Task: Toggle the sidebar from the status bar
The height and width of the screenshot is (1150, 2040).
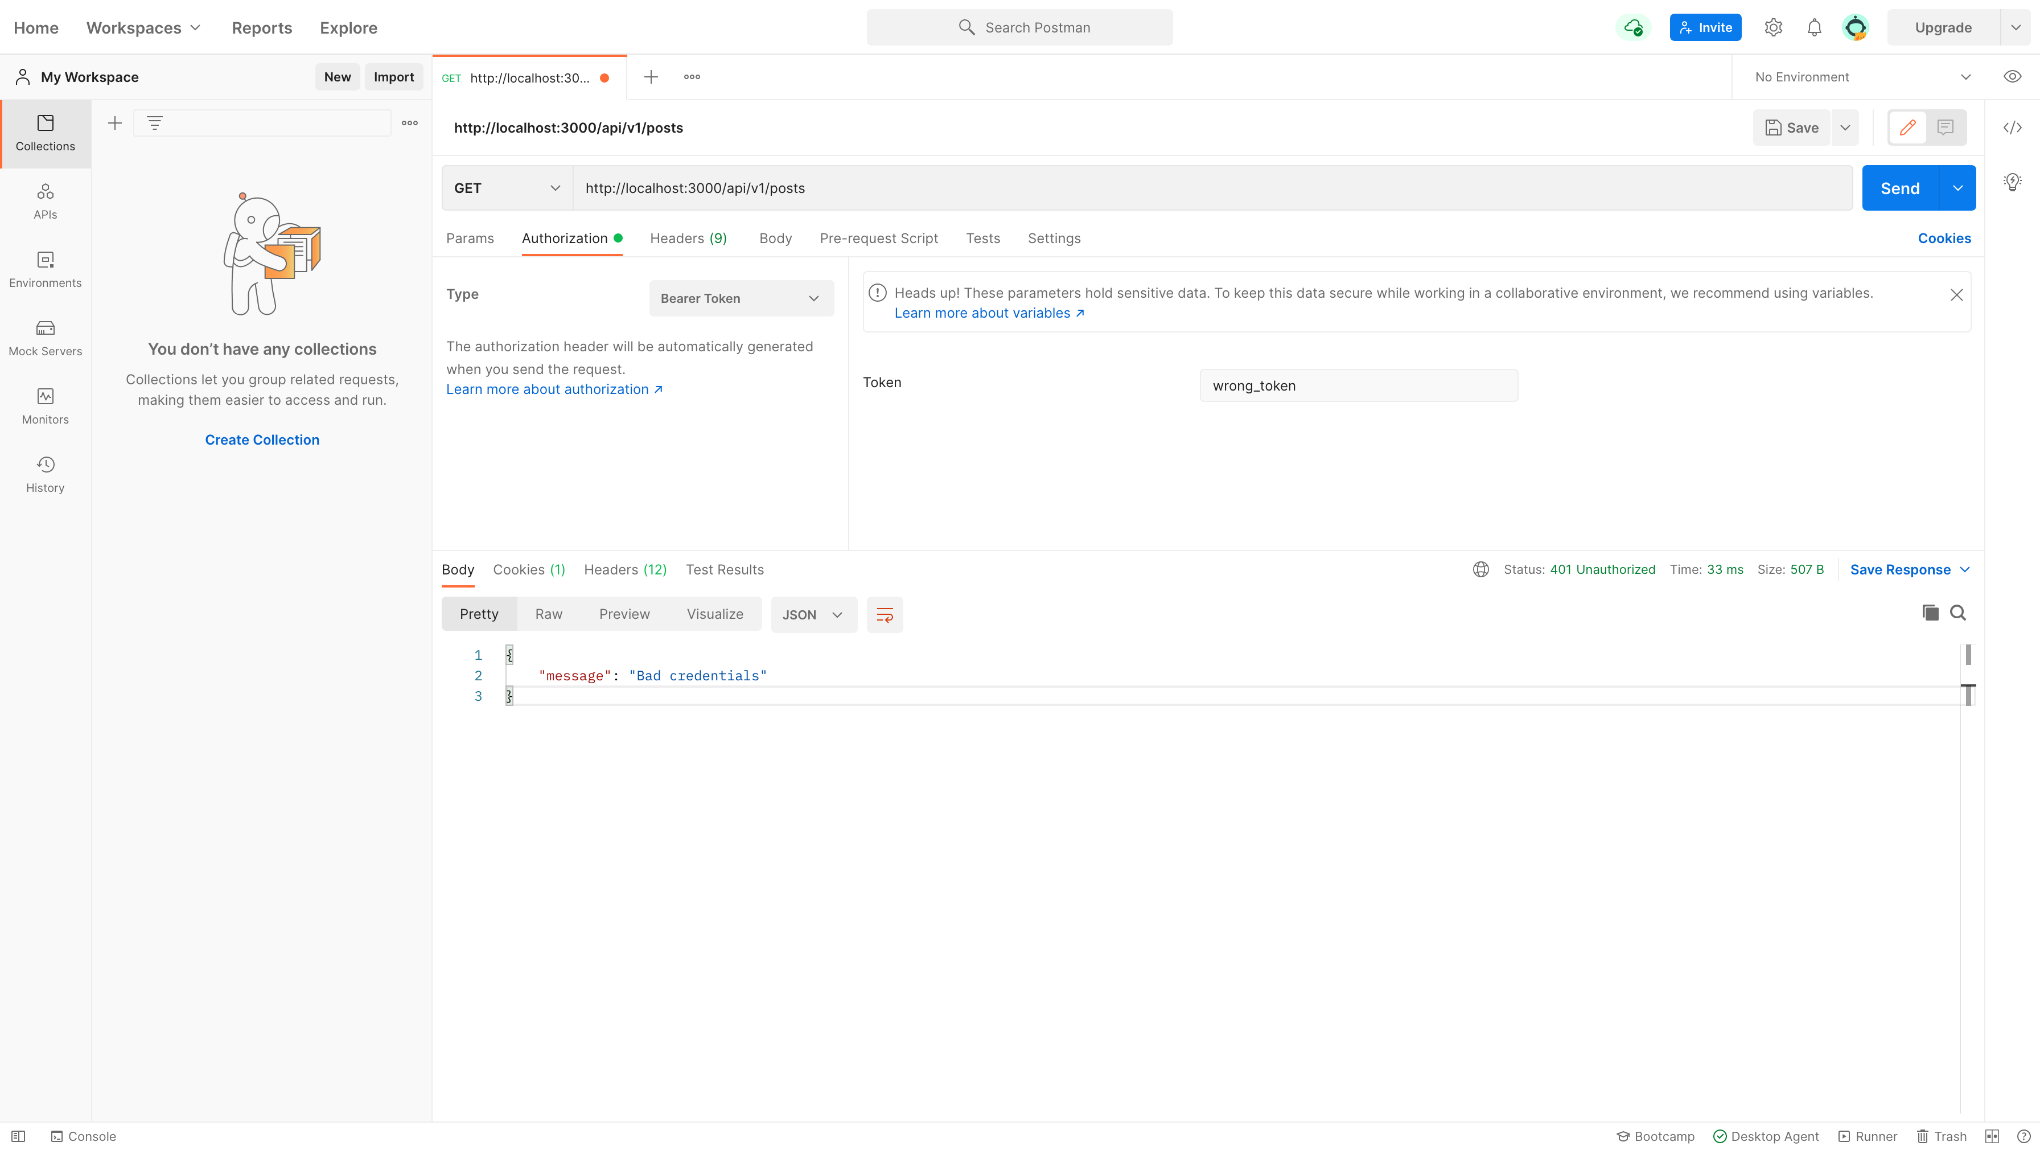Action: [x=18, y=1136]
